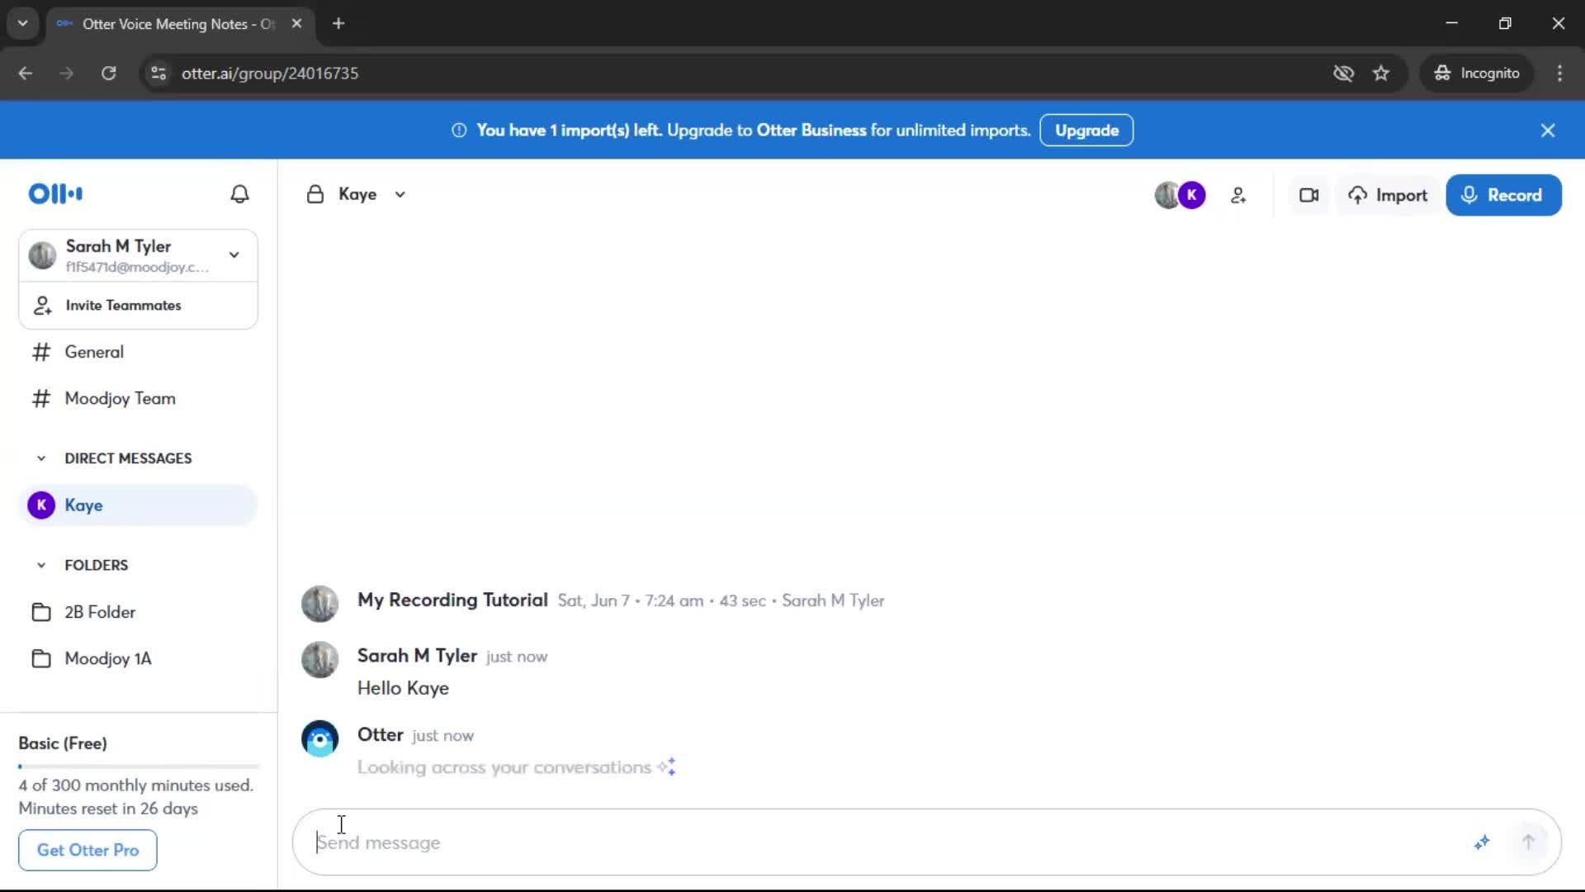Open the Kaye conversation title dropdown
The image size is (1585, 892).
point(400,195)
